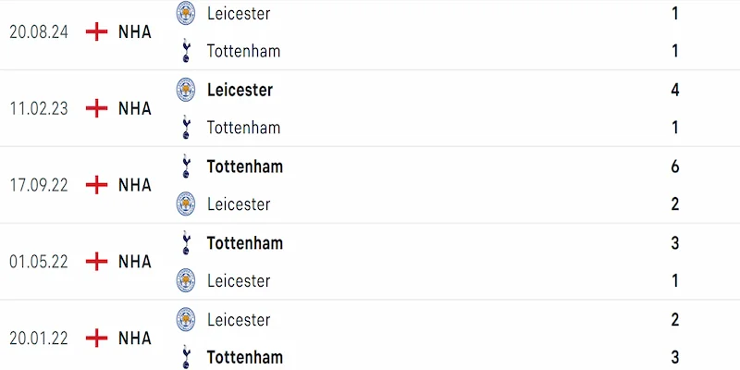Screen dimensions: 740x370
Task: Click the 20.08.24 match date
Action: (x=38, y=31)
